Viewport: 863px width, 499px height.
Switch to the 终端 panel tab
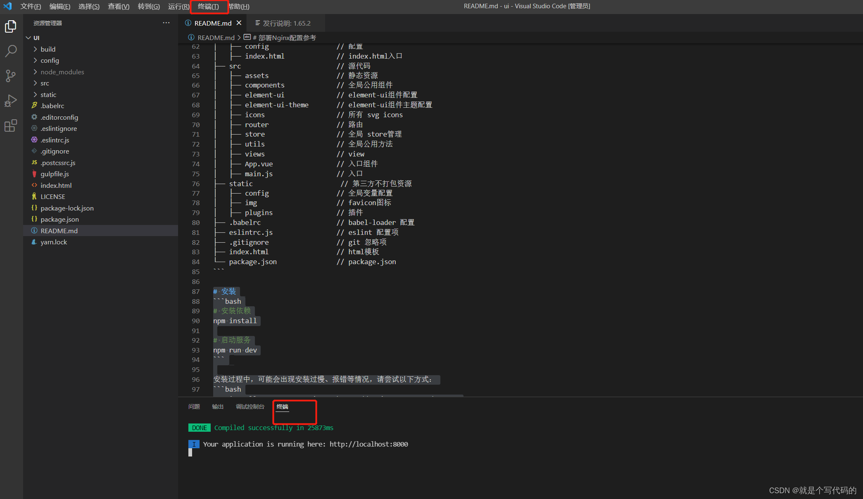(283, 407)
